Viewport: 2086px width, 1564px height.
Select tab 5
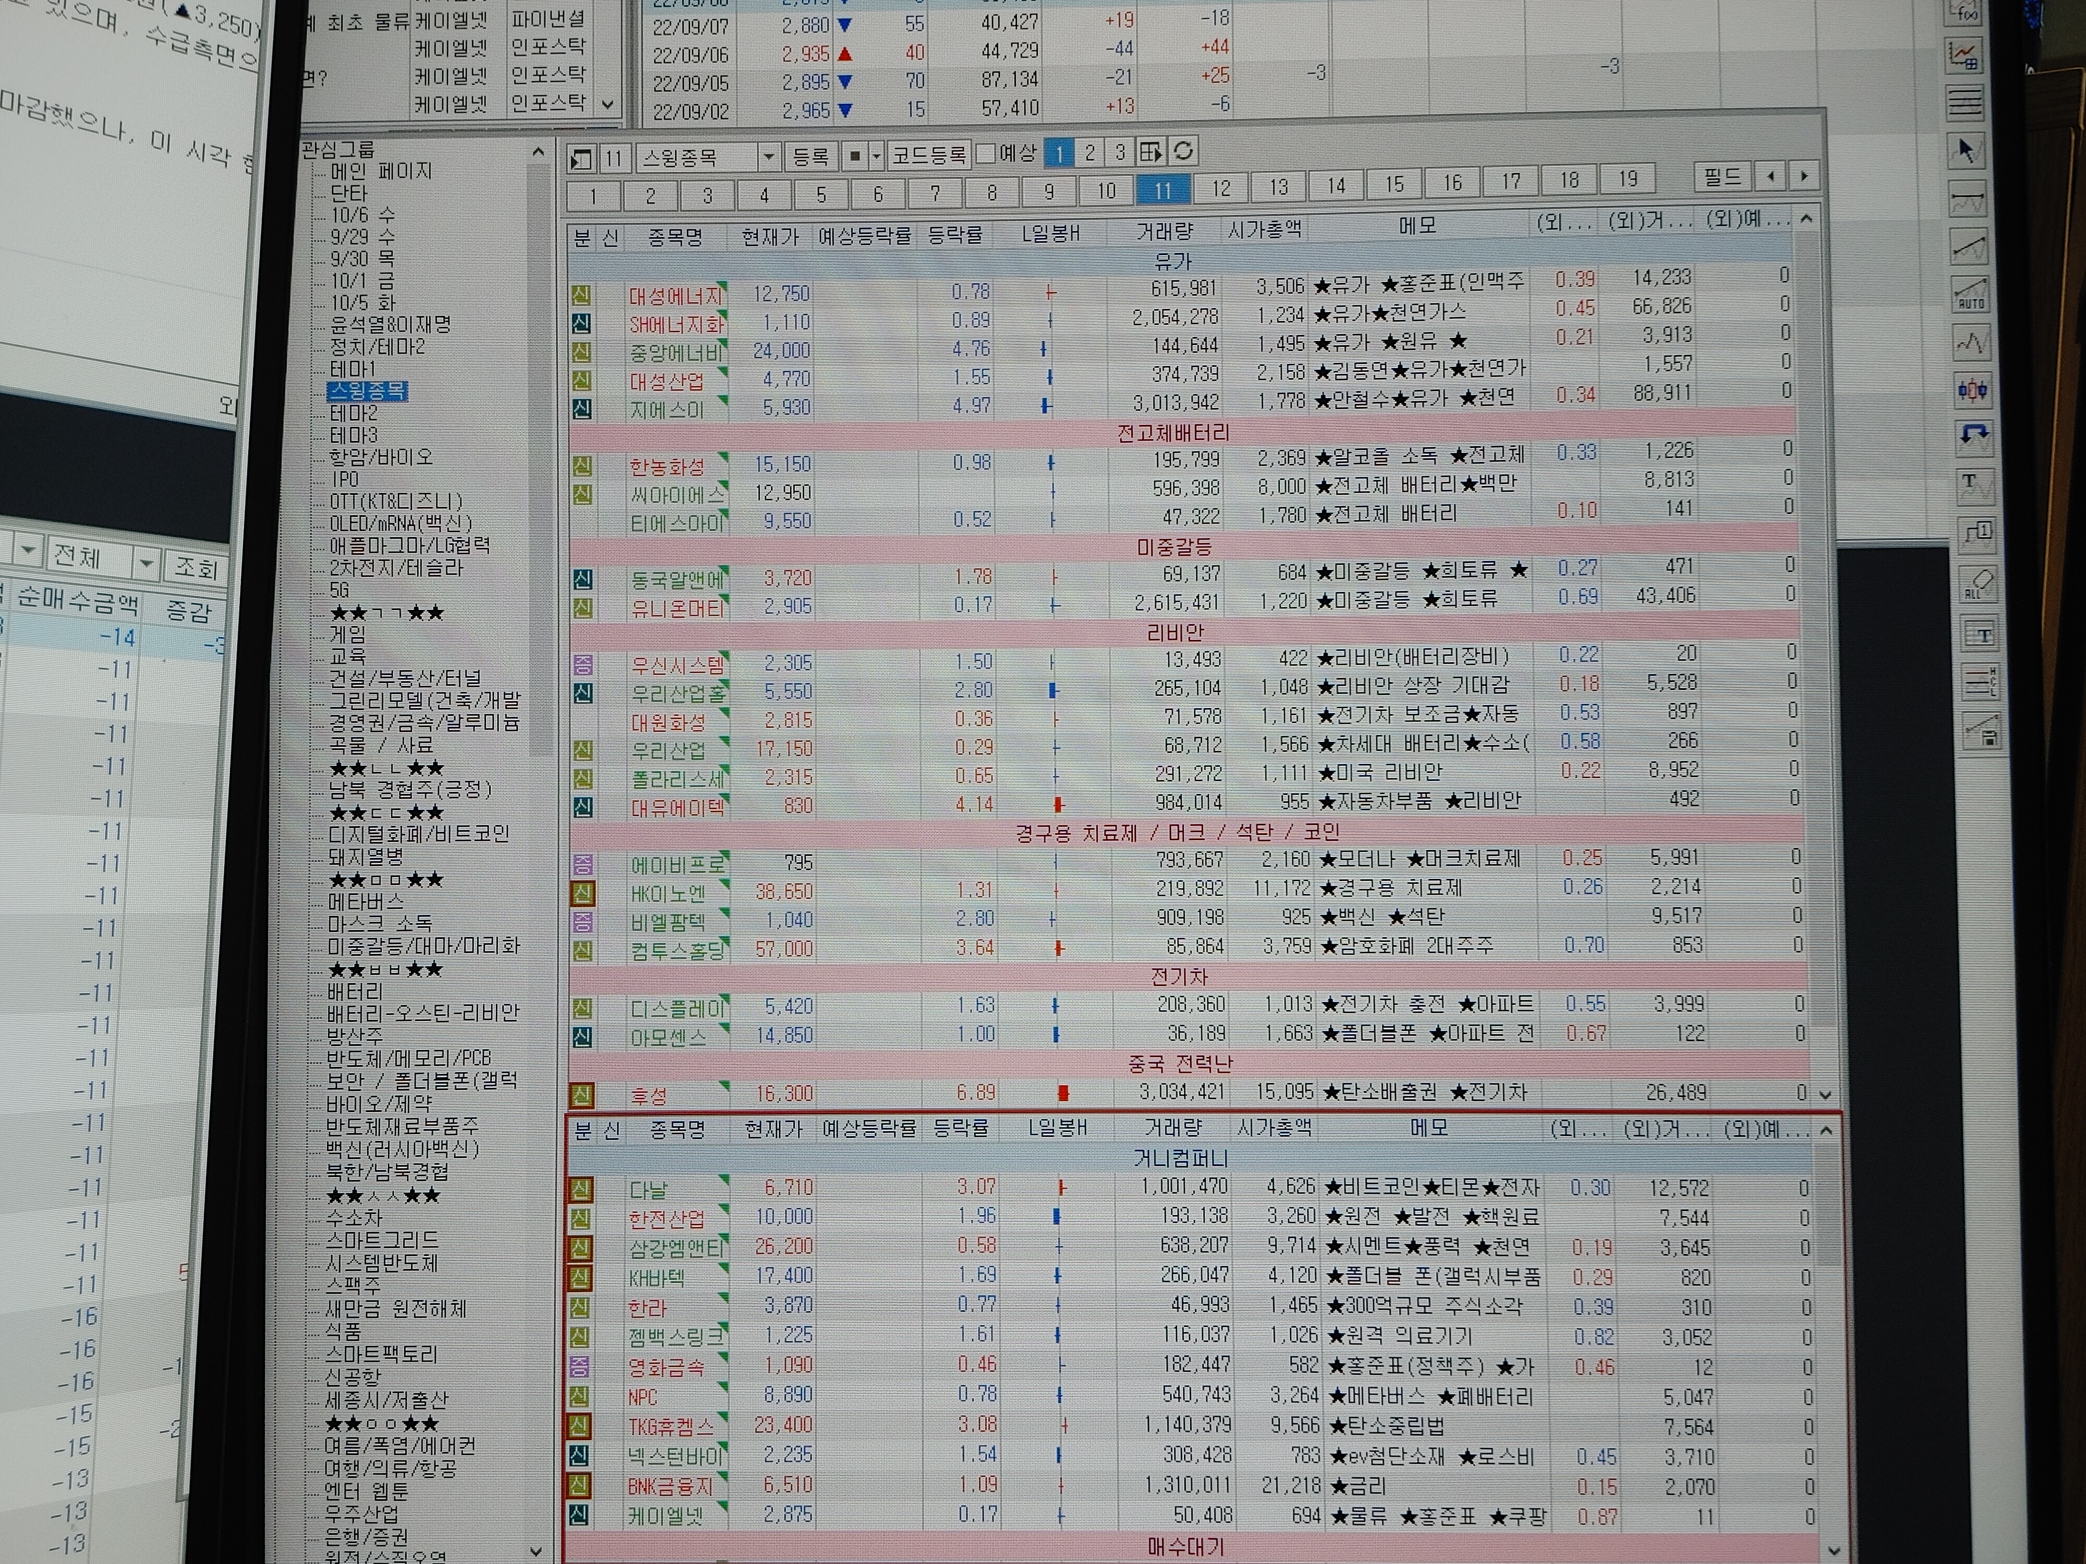pyautogui.click(x=820, y=195)
